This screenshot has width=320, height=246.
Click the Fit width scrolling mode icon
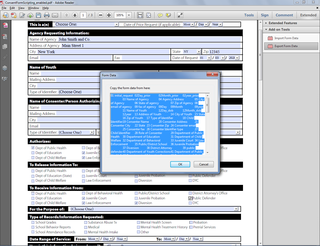pyautogui.click(x=140, y=15)
